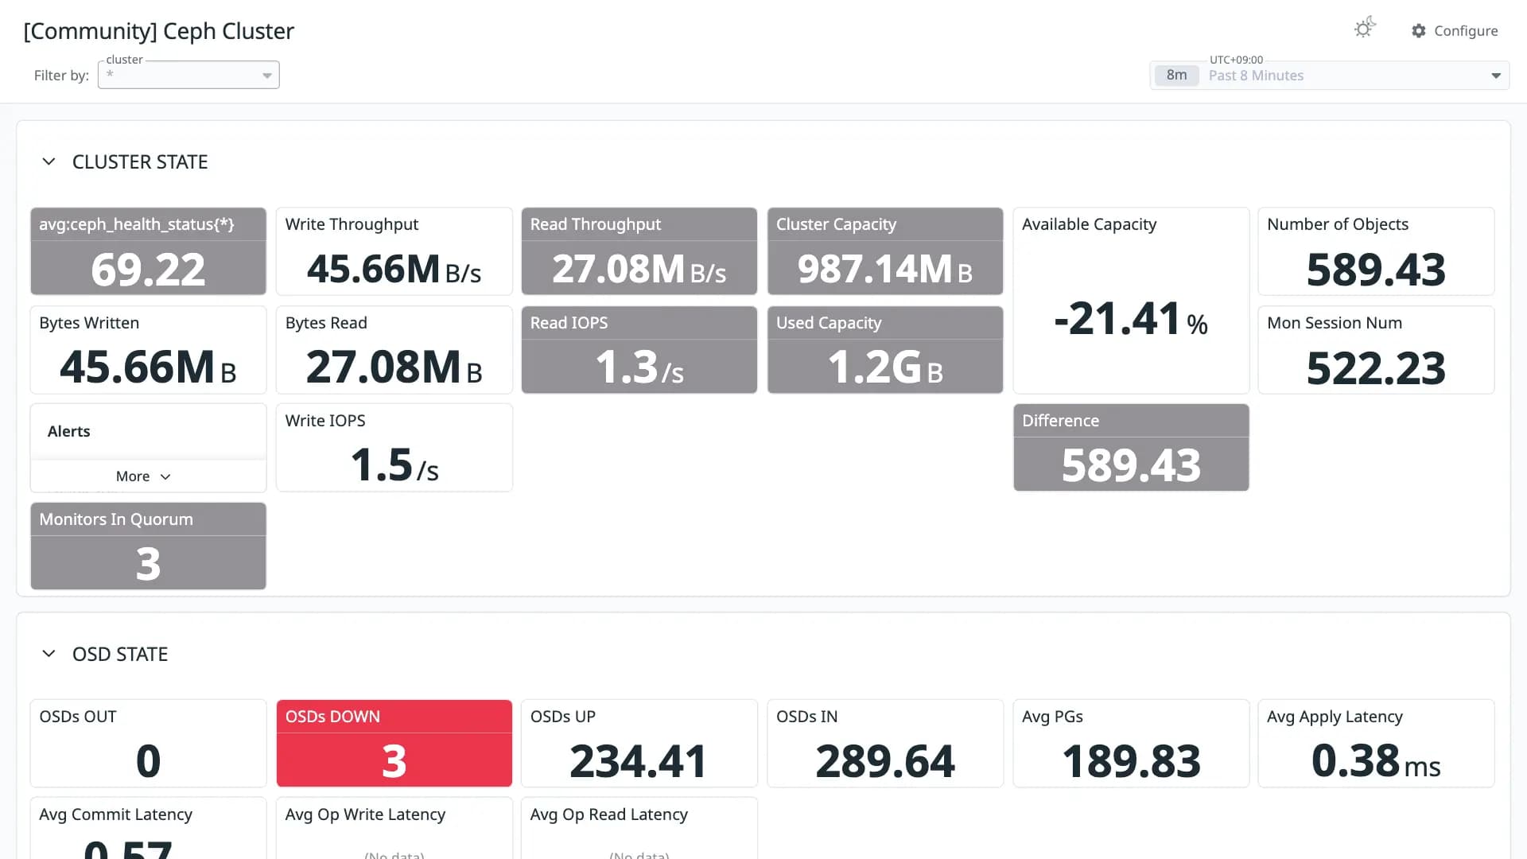The image size is (1527, 859).
Task: Click the Number of Objects widget
Action: pos(1376,251)
